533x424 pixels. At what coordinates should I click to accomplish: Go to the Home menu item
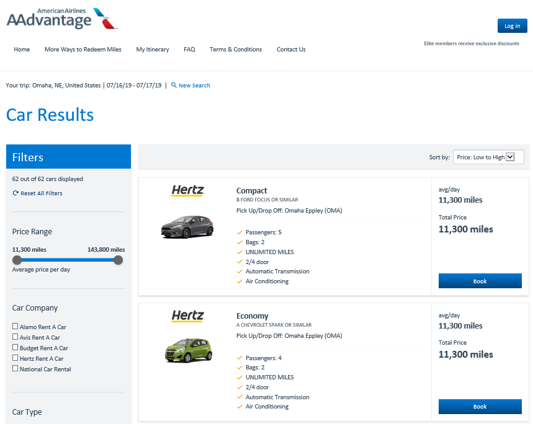coord(22,50)
